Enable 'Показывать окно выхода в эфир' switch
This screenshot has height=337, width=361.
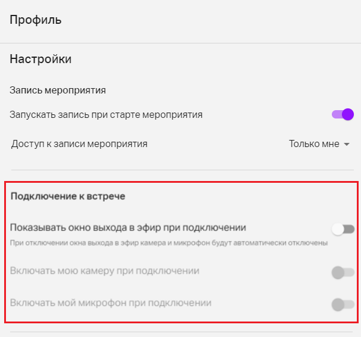(x=343, y=229)
